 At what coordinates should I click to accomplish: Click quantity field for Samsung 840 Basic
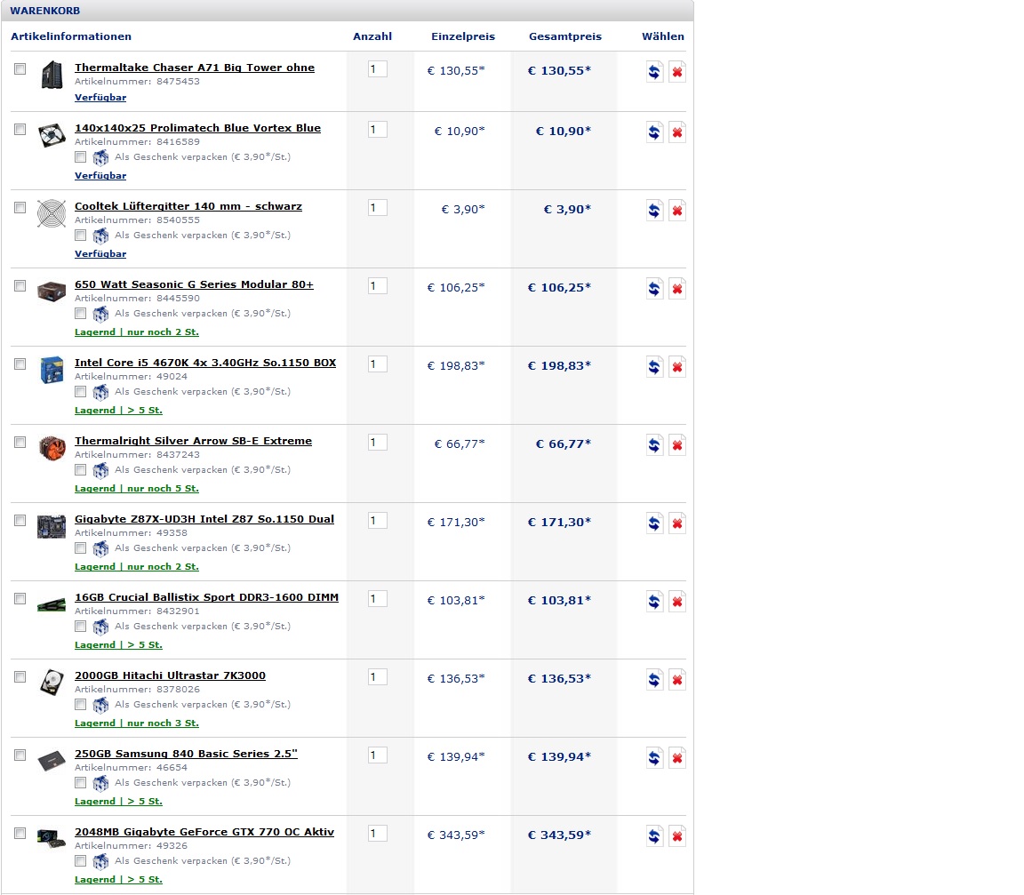pos(378,755)
